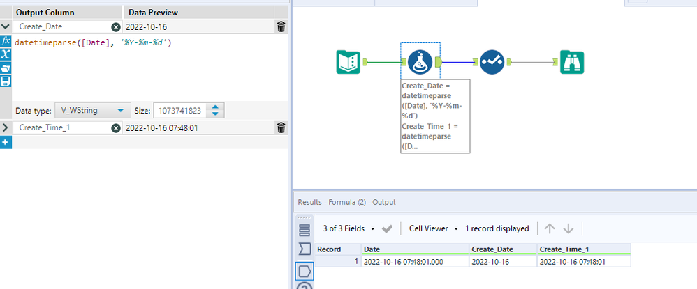Select the Formula flask tool on canvas
Screen dimensions: 697x289
tap(420, 62)
